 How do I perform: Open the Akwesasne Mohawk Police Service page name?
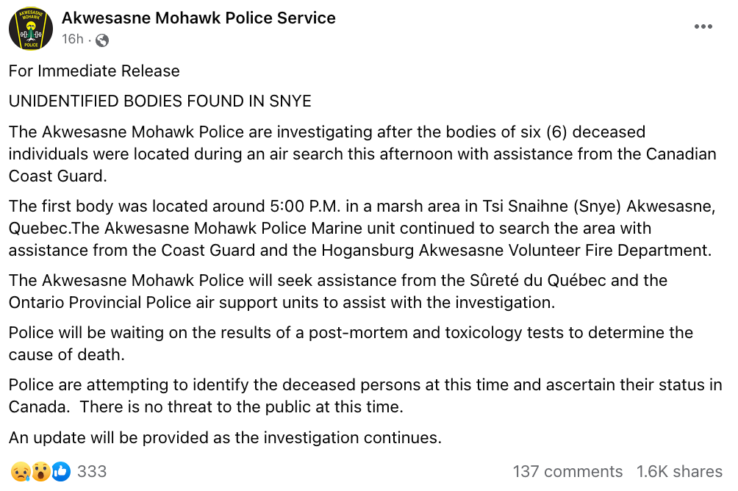(x=198, y=18)
